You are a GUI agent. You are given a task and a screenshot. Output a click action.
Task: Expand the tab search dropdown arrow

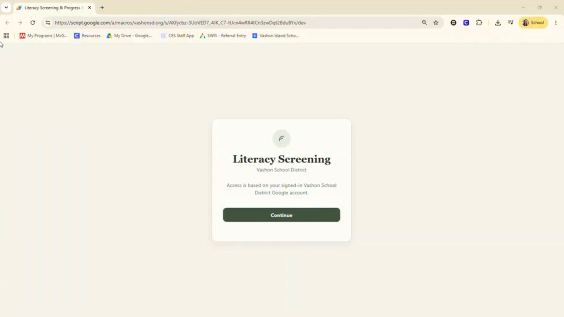(6, 7)
